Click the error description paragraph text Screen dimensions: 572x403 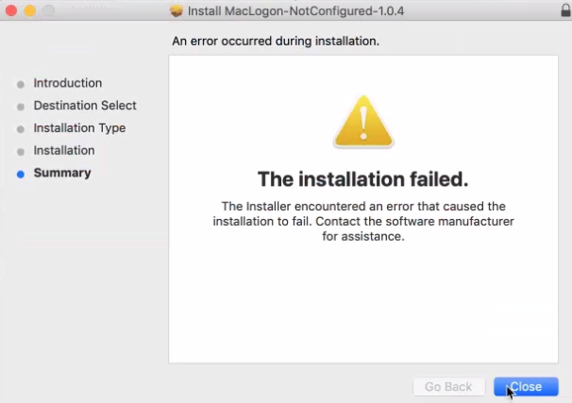coord(363,222)
